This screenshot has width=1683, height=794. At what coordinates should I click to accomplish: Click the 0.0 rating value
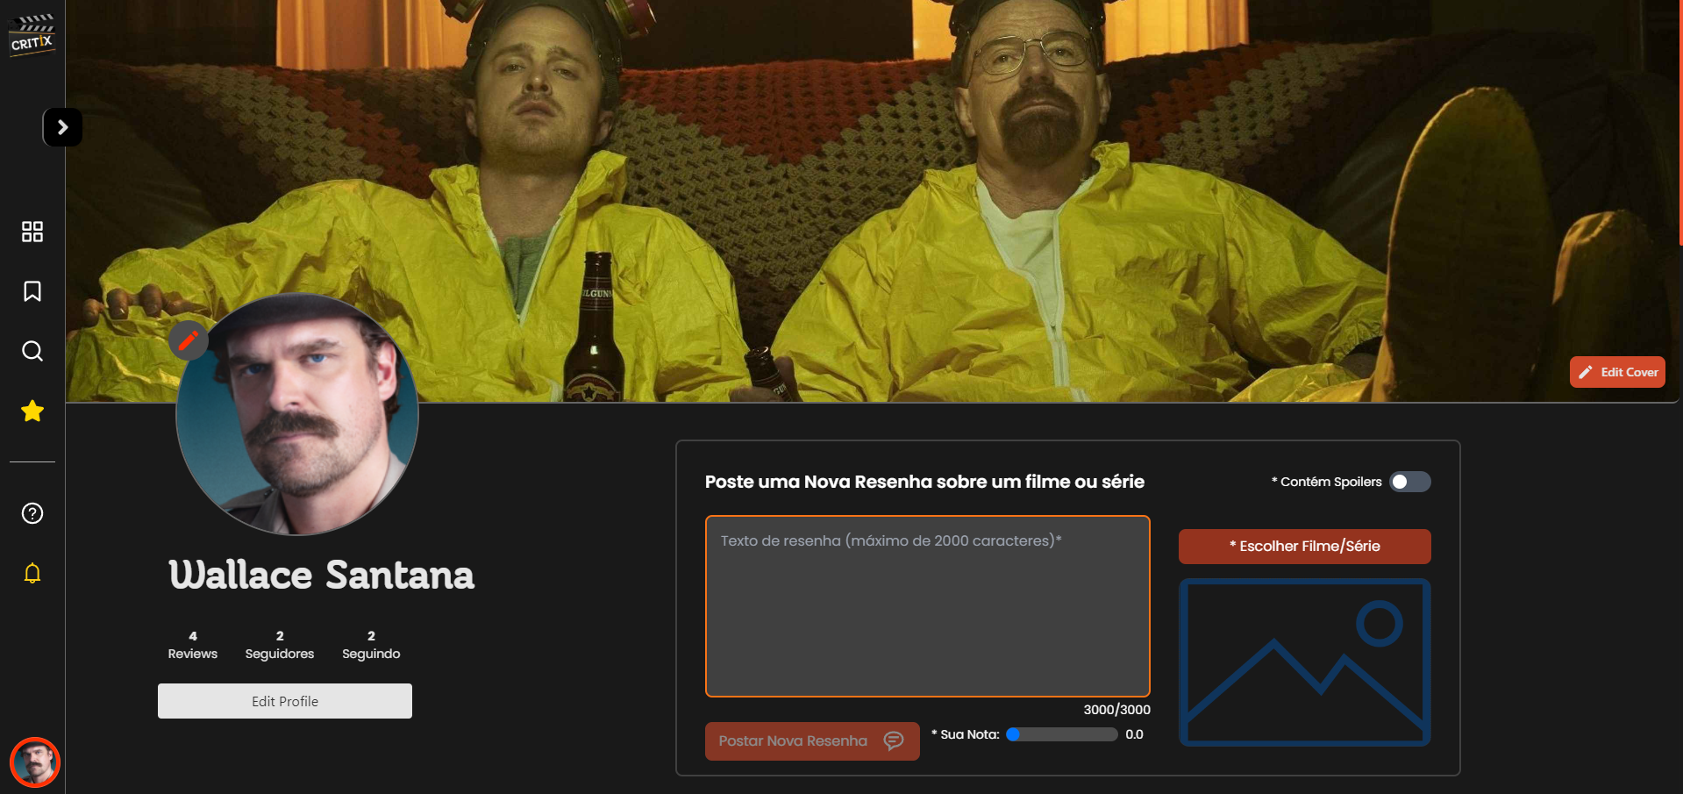pos(1135,734)
